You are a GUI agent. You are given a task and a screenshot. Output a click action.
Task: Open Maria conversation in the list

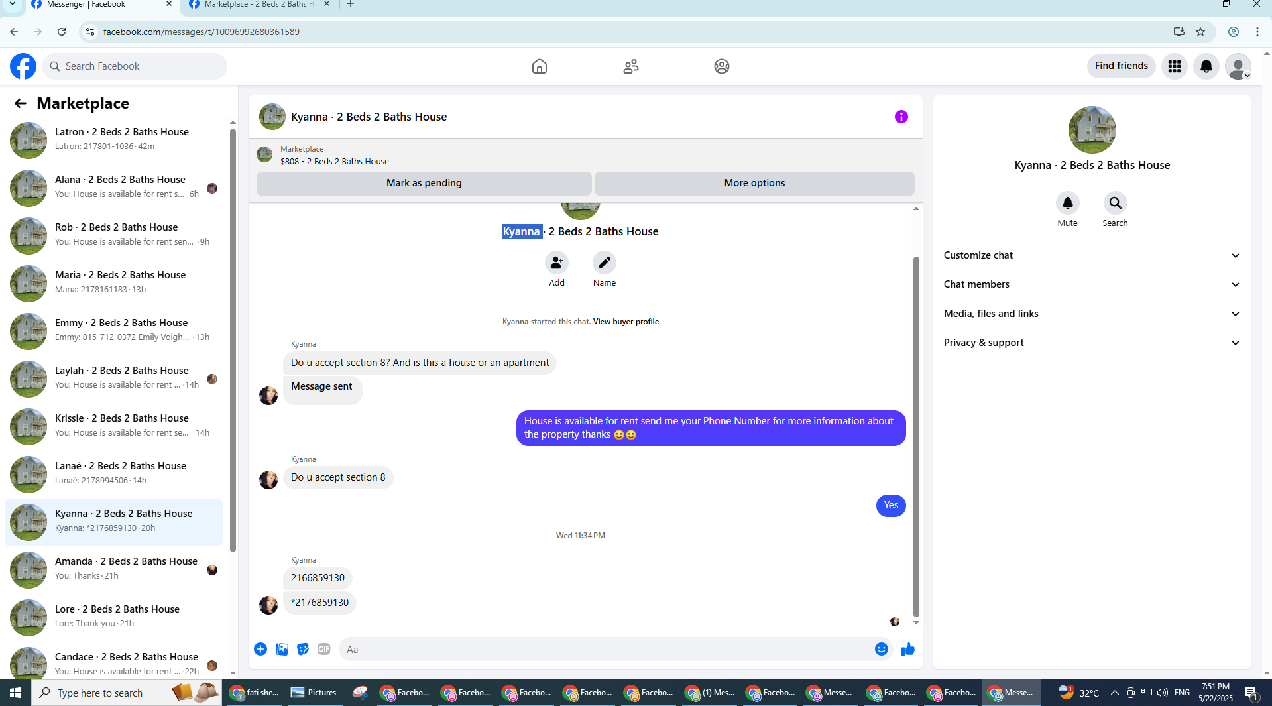tap(114, 283)
